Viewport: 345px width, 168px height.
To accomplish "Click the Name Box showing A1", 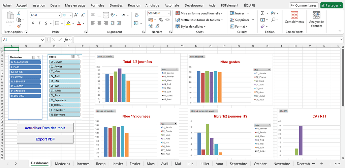I will (21, 40).
